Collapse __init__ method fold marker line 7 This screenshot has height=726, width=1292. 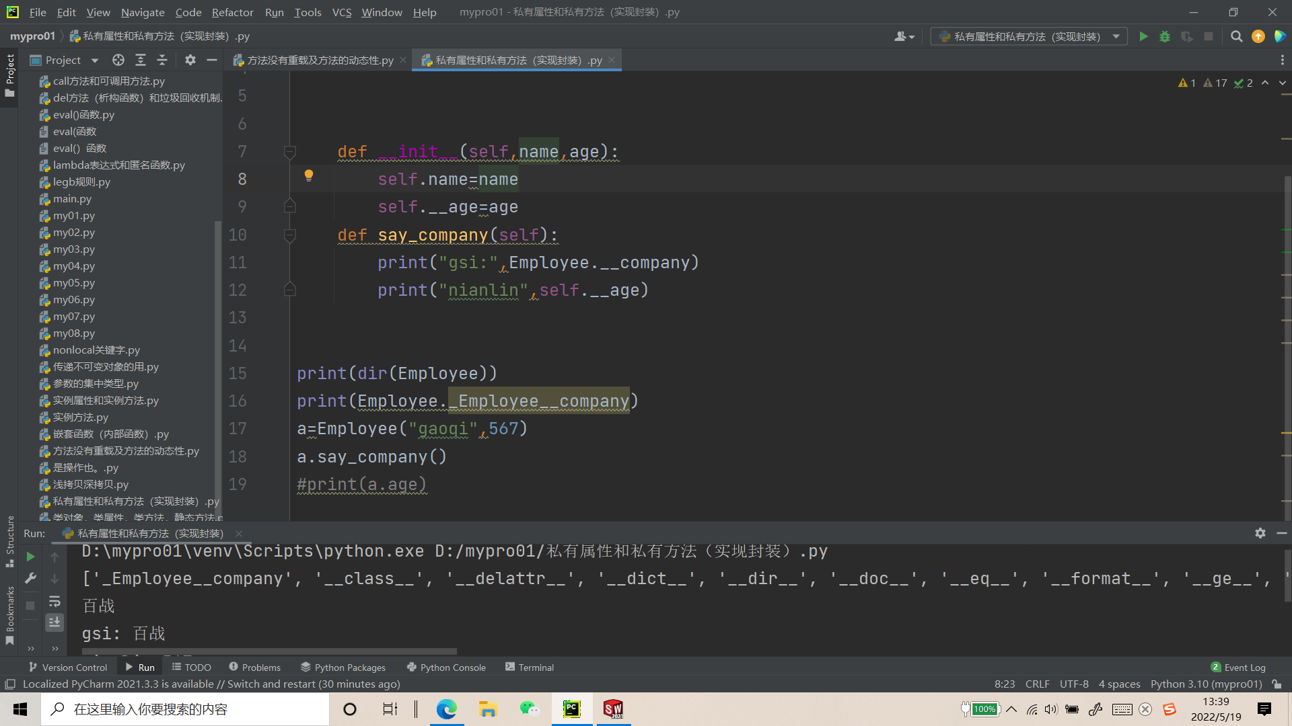pyautogui.click(x=290, y=153)
